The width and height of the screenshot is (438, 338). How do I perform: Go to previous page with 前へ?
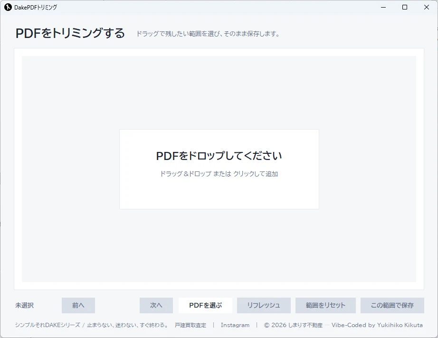pyautogui.click(x=78, y=305)
